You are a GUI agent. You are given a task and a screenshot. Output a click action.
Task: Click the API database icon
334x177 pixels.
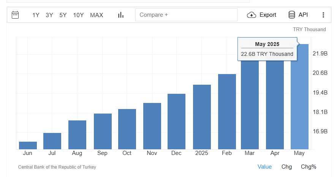292,15
